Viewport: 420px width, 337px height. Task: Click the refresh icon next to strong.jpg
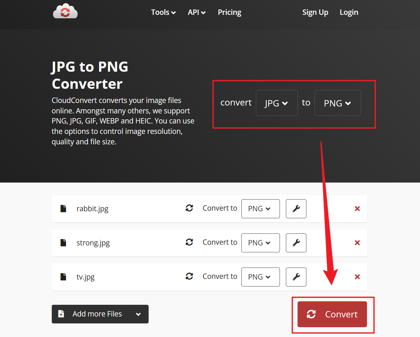tap(189, 242)
